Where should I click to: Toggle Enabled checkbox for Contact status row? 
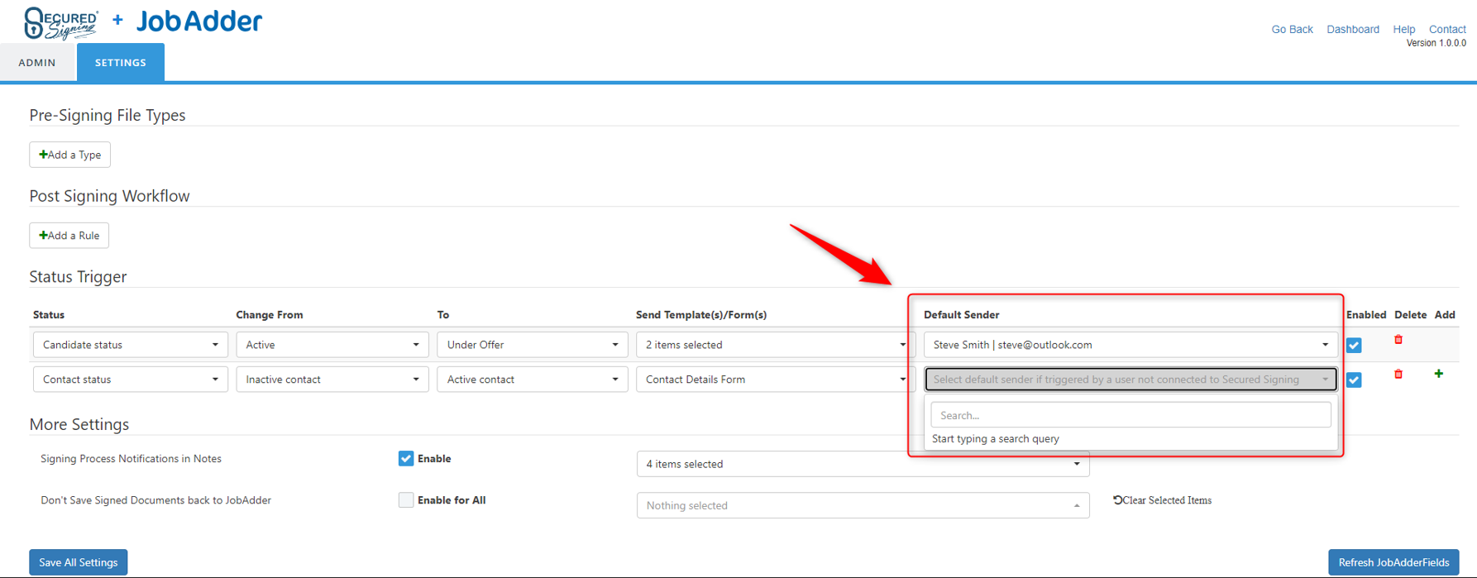1354,380
